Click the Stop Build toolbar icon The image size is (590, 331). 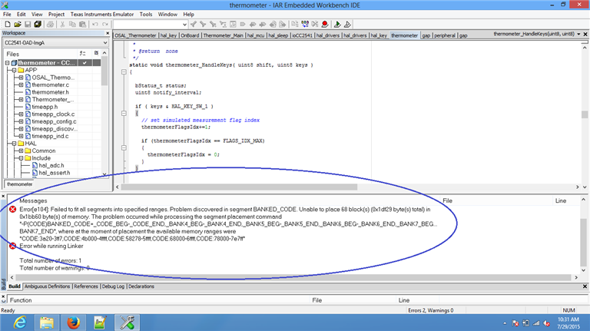(x=315, y=24)
